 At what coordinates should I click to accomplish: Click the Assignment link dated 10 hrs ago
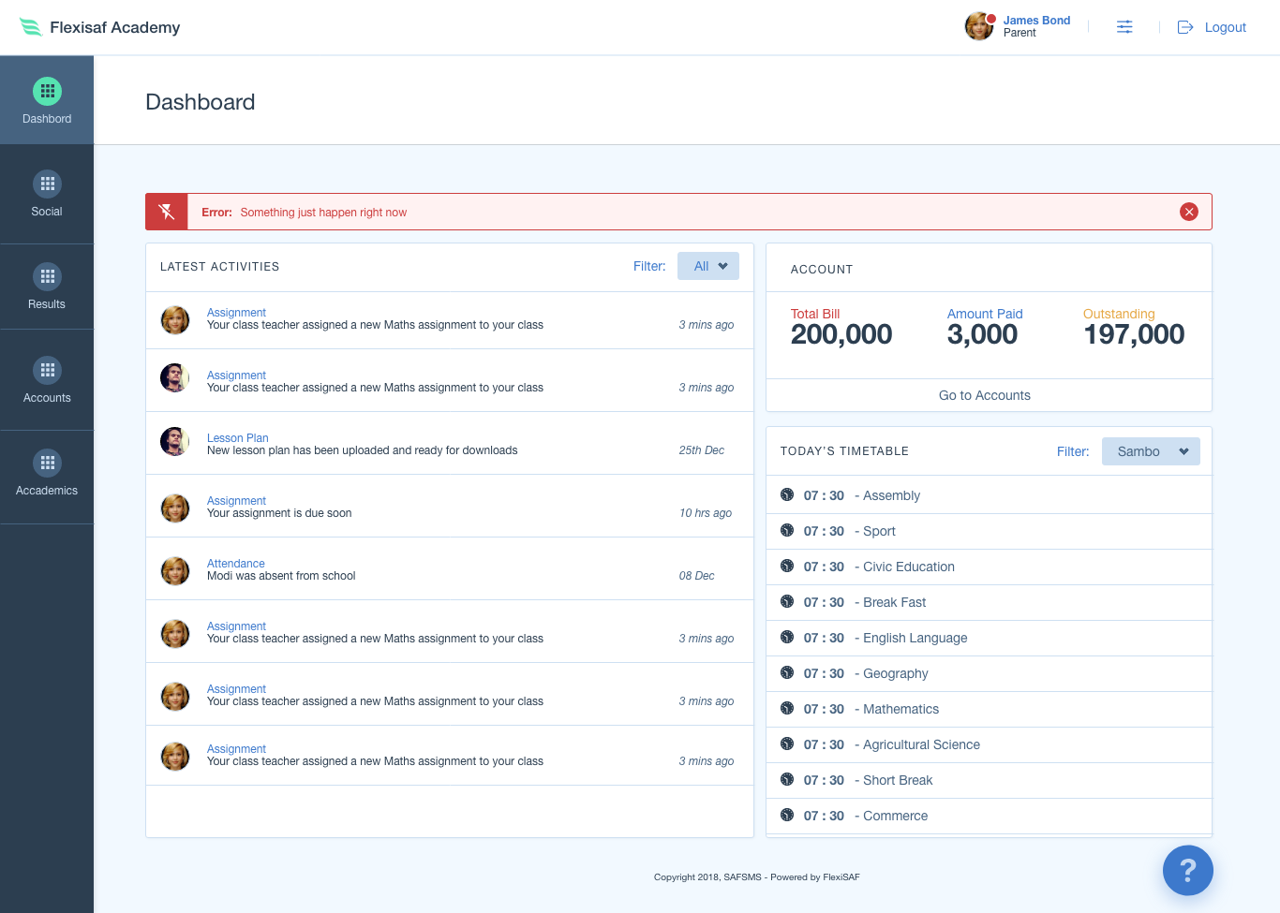(x=236, y=501)
